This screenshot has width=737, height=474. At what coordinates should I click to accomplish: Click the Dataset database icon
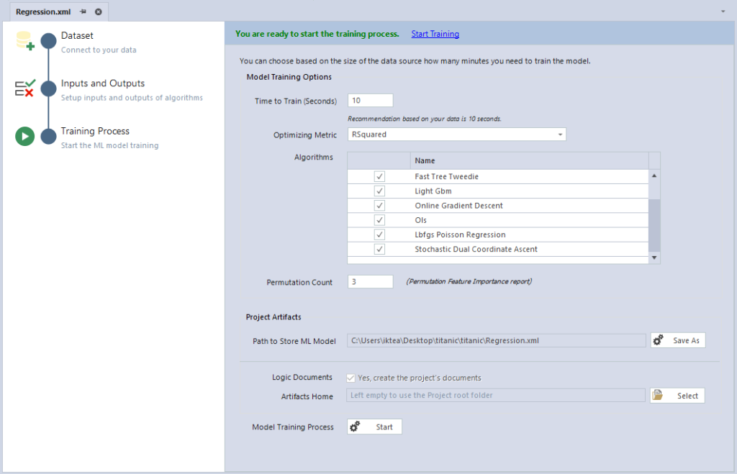point(25,41)
